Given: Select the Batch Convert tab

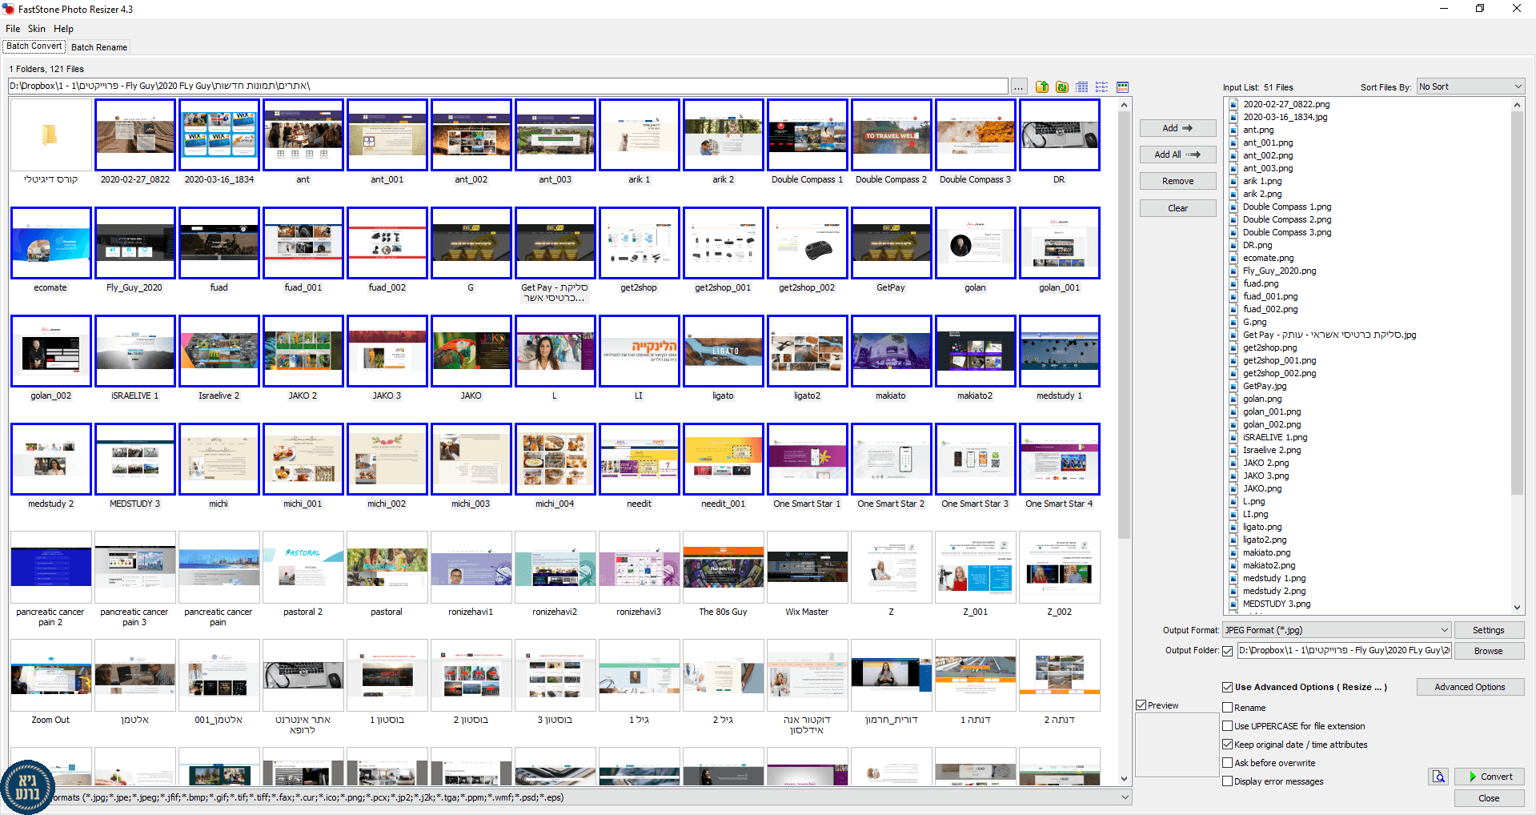Looking at the screenshot, I should pos(34,46).
